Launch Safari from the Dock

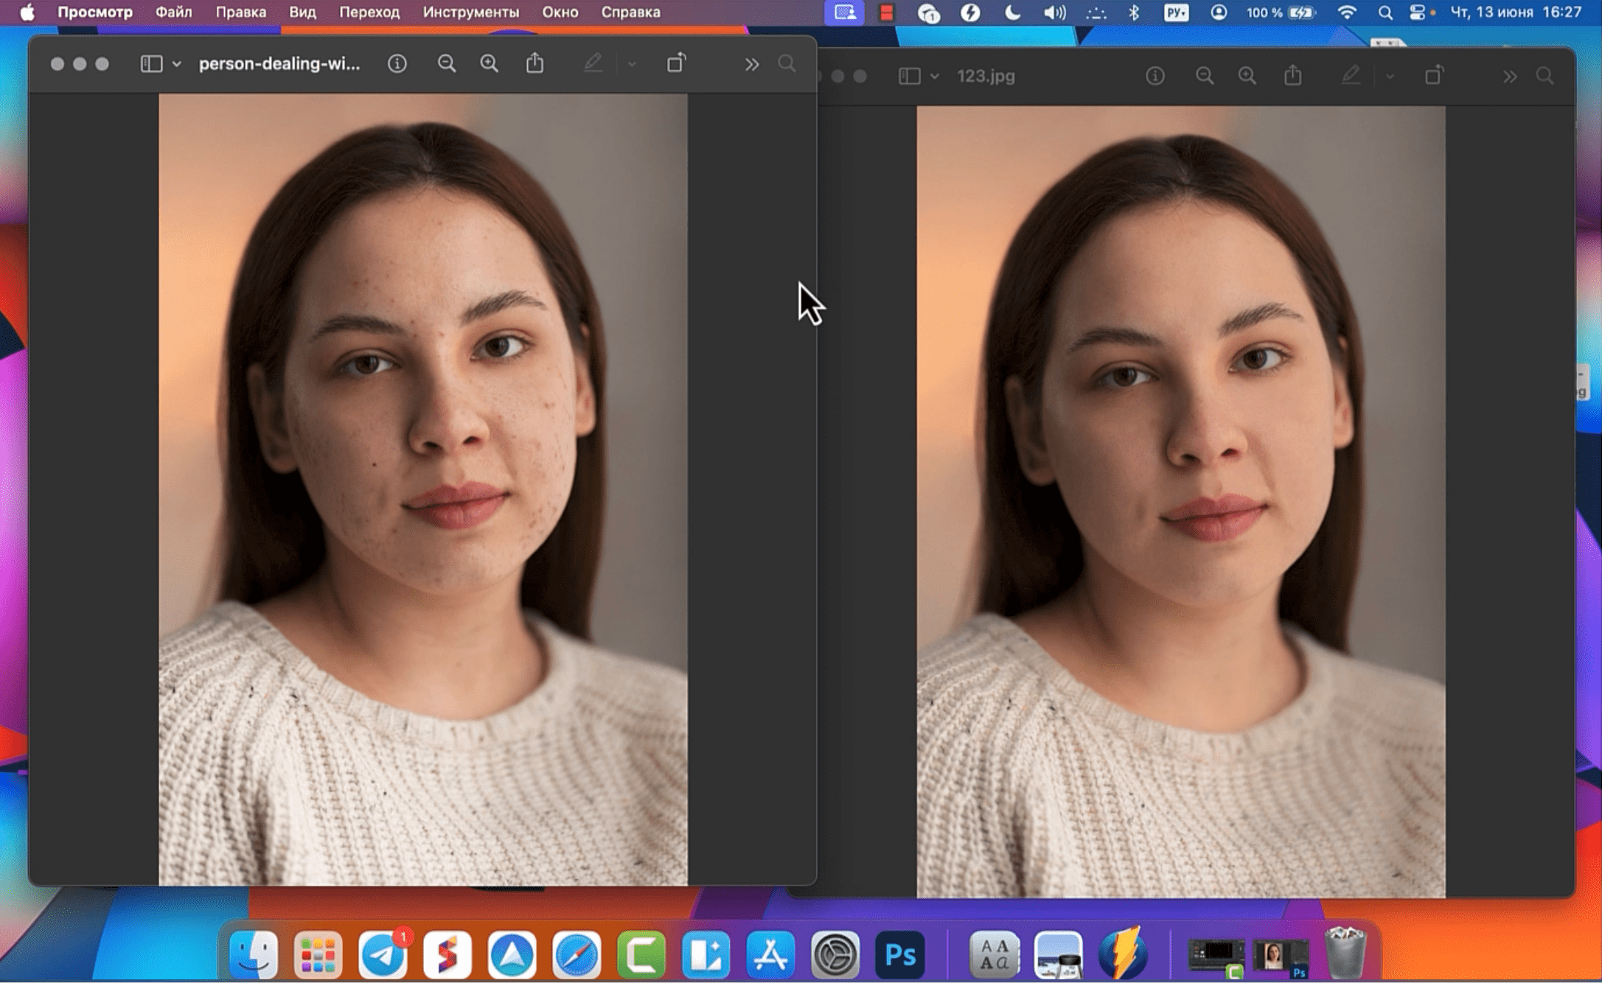[577, 954]
